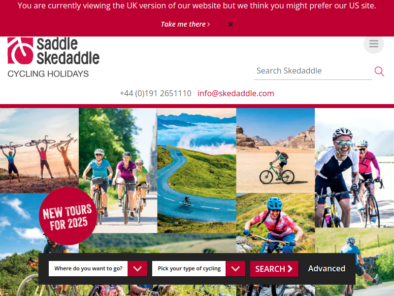Call the +44 (0)191 2651110 phone number
This screenshot has height=296, width=394.
click(156, 93)
